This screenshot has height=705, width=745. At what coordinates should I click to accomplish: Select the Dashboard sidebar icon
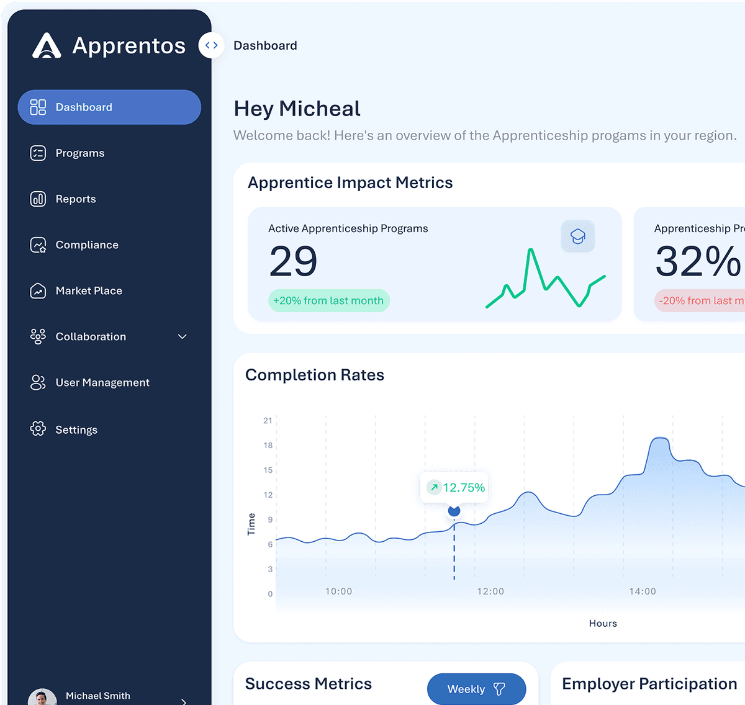(x=38, y=107)
